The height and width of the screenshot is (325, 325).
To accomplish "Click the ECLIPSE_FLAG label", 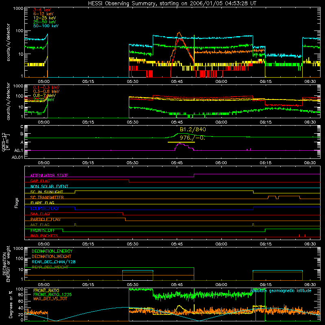I will coord(44,208).
